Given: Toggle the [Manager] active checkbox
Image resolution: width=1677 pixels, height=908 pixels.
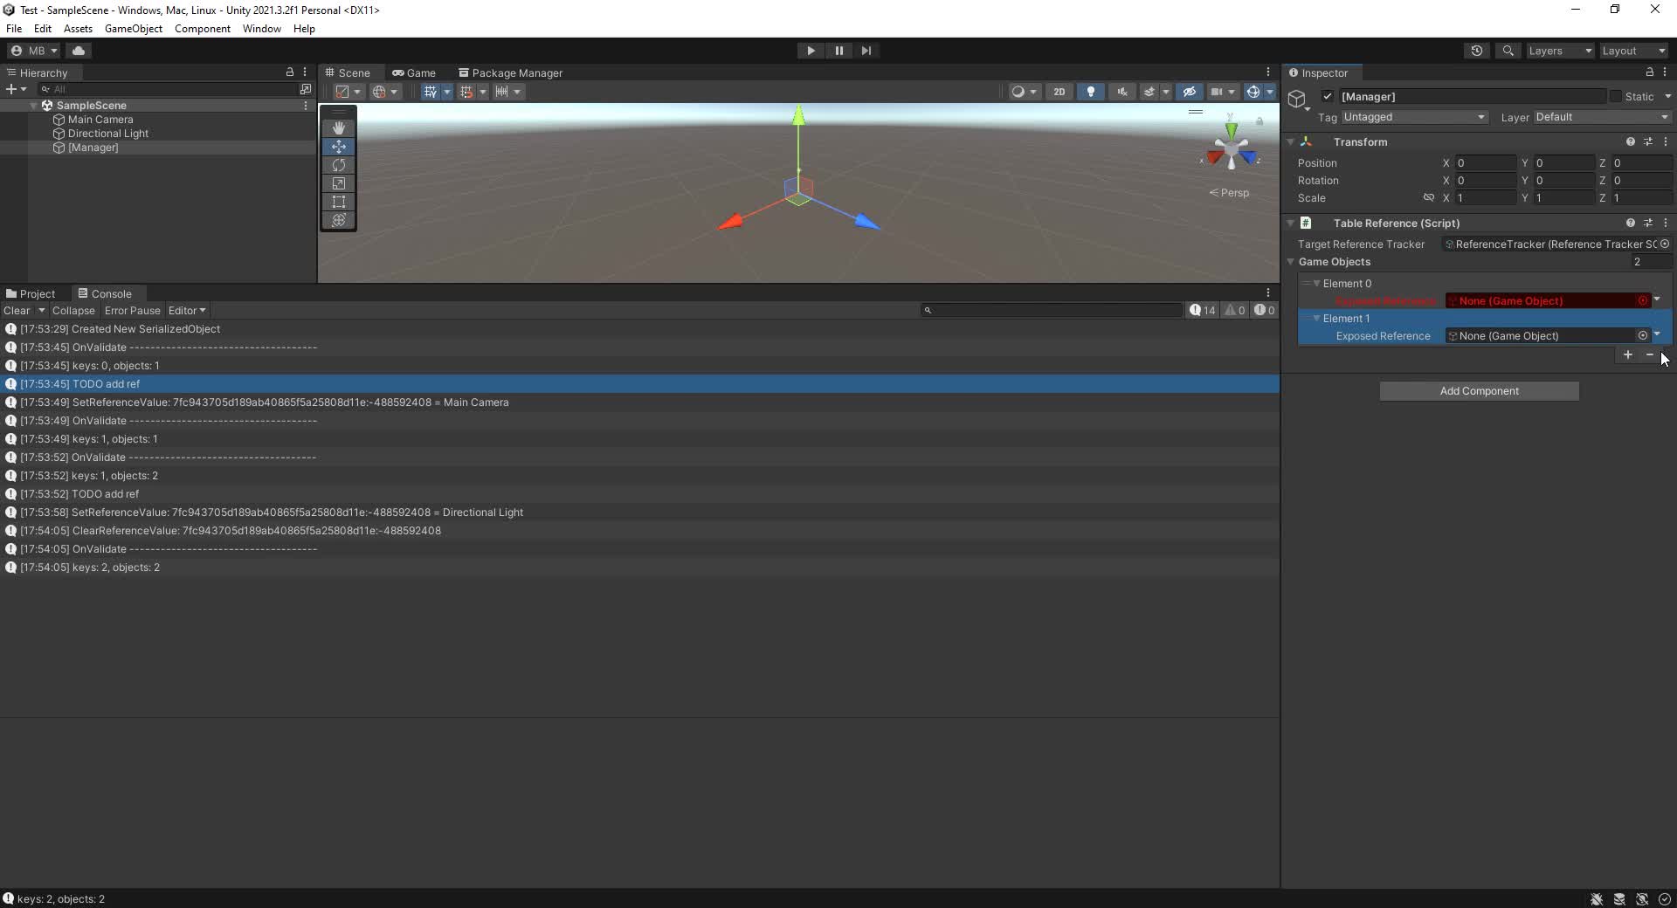Looking at the screenshot, I should click(1328, 97).
